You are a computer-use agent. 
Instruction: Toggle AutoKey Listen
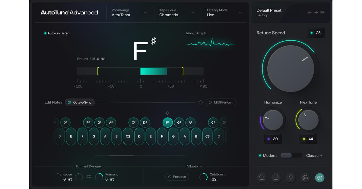tap(57, 33)
